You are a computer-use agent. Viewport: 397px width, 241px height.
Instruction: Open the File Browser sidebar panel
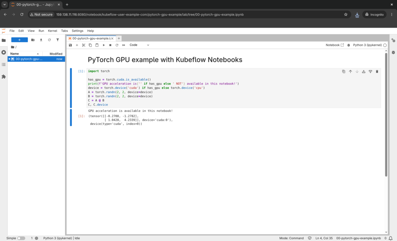[4, 40]
